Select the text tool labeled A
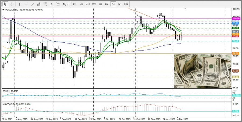 click(x=52, y=4)
